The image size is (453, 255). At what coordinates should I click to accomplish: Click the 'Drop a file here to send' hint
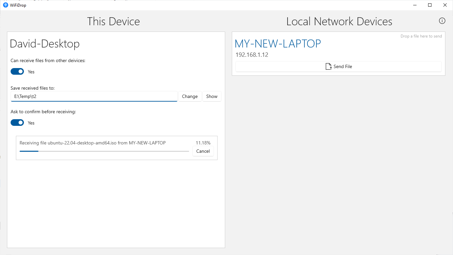click(x=421, y=36)
